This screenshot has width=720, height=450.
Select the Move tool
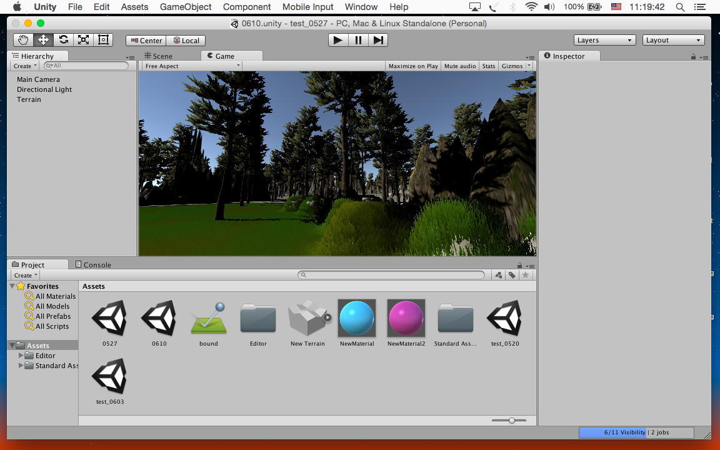[x=43, y=40]
